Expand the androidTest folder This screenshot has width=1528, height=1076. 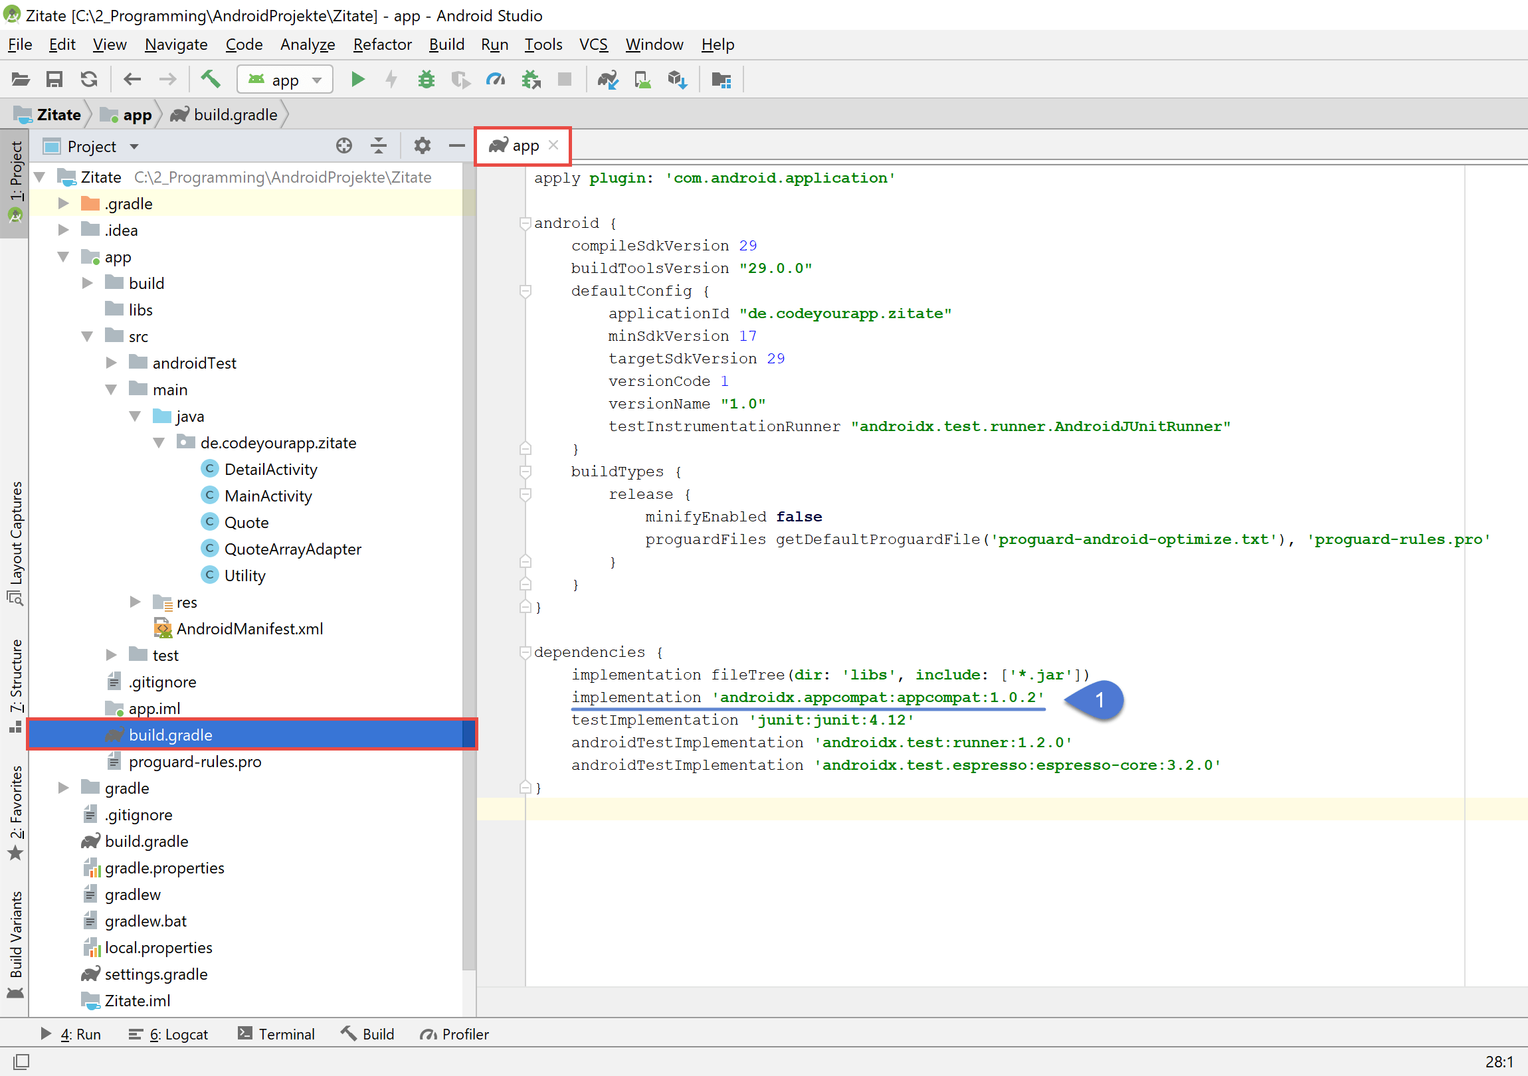(x=112, y=363)
